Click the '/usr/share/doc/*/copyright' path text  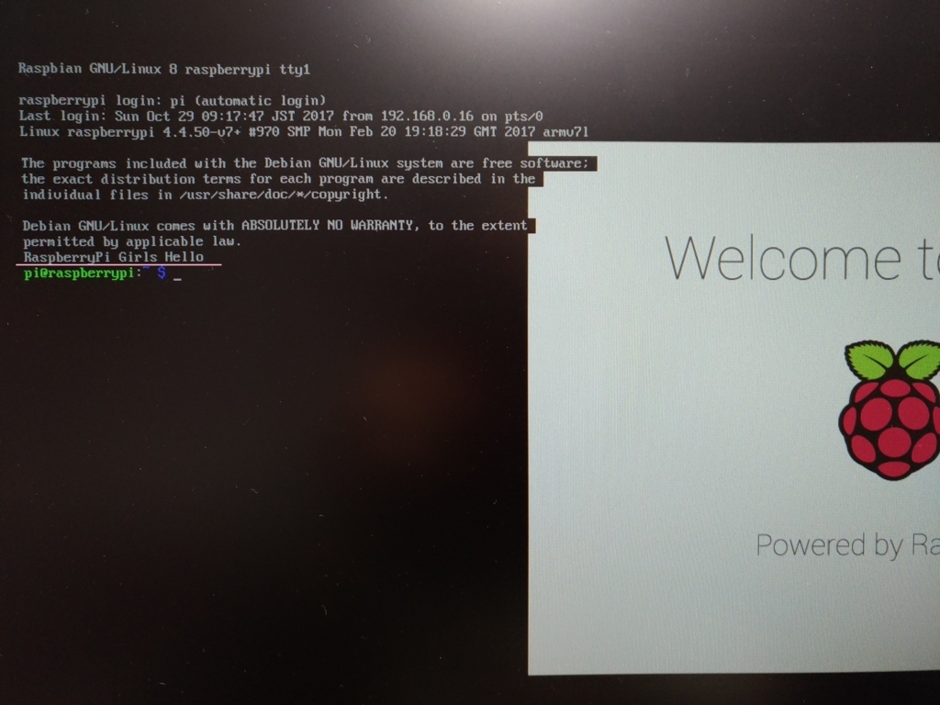pyautogui.click(x=281, y=195)
